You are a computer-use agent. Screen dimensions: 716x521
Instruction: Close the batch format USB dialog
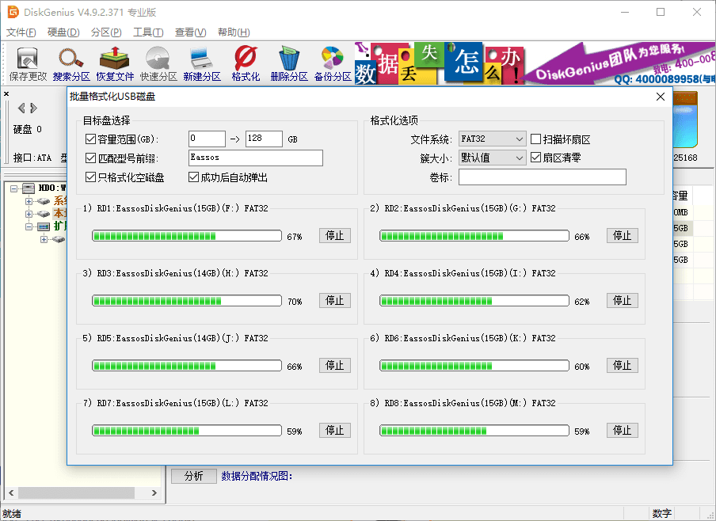pos(661,97)
